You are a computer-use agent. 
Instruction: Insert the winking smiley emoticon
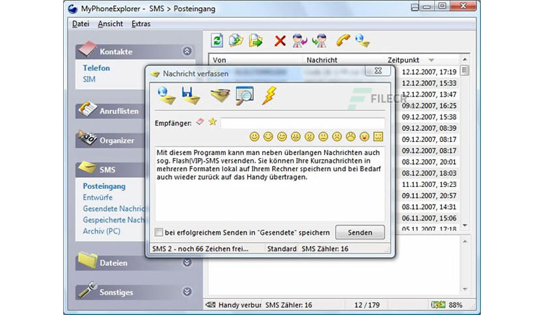pyautogui.click(x=282, y=137)
